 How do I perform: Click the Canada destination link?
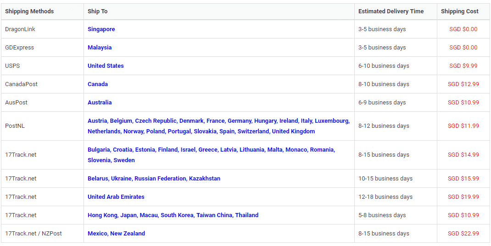pos(98,84)
